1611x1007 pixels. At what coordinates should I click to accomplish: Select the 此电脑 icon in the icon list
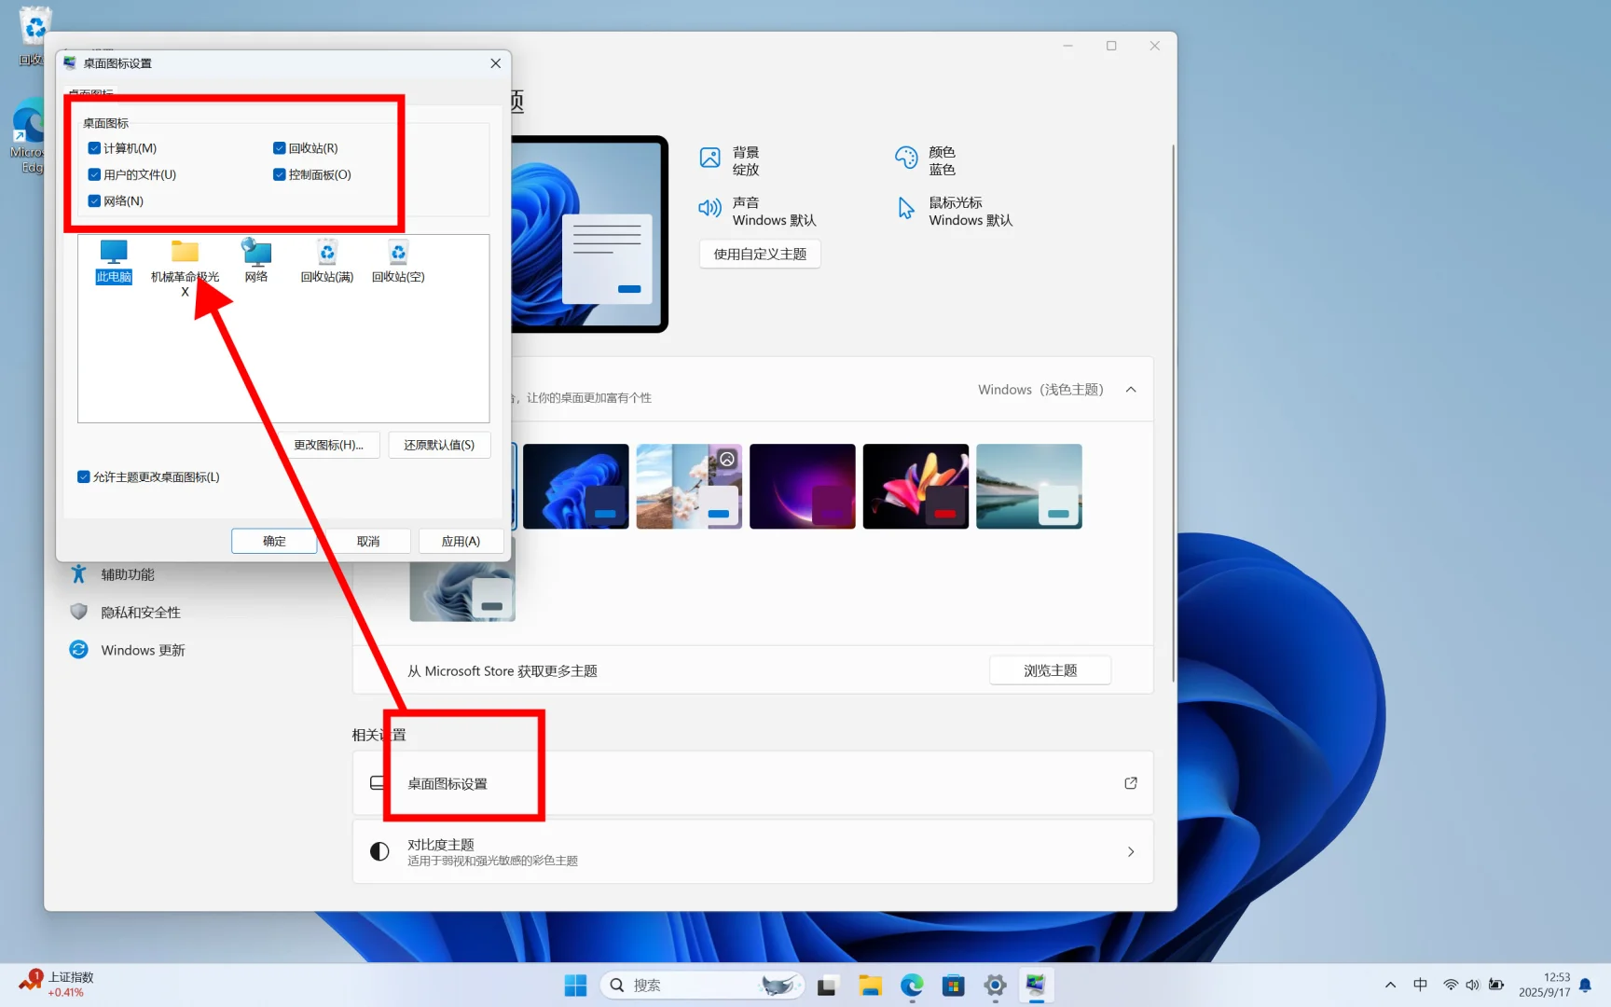click(114, 261)
